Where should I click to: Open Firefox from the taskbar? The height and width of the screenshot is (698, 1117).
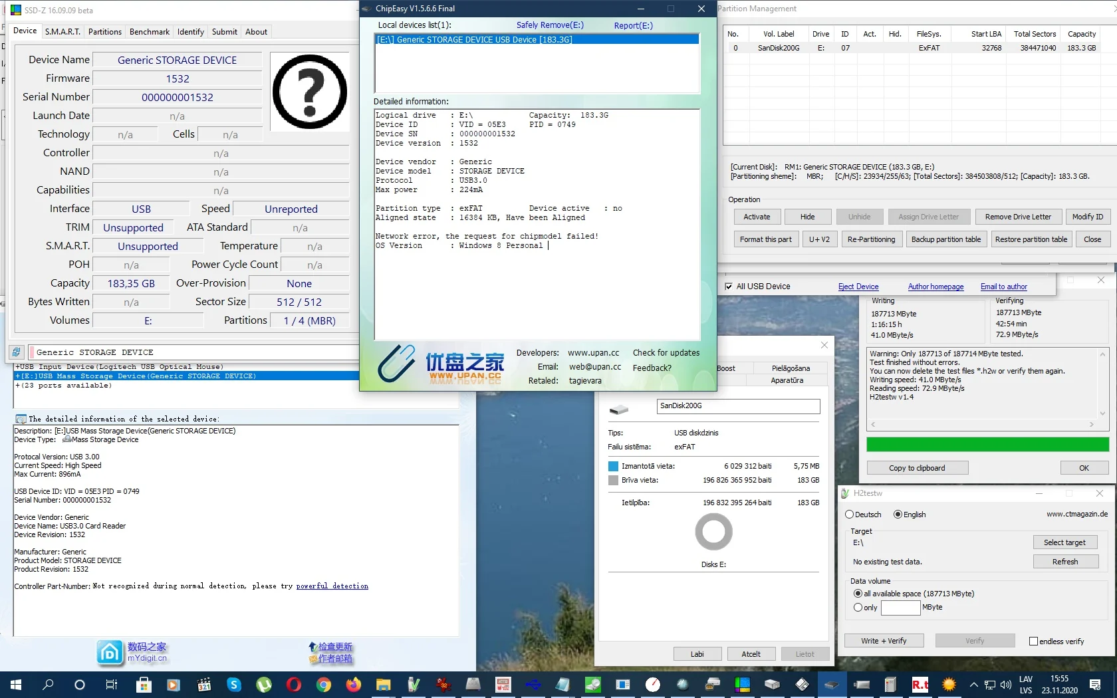coord(353,685)
